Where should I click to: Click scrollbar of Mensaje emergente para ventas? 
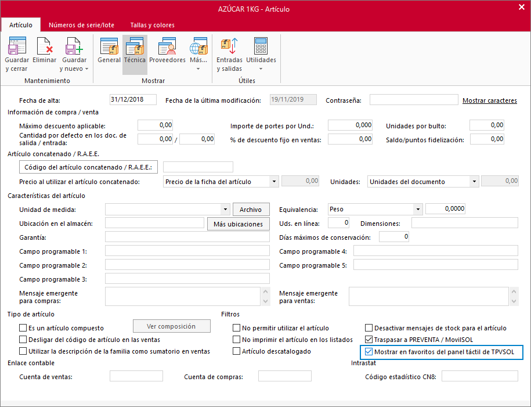pyautogui.click(x=514, y=297)
